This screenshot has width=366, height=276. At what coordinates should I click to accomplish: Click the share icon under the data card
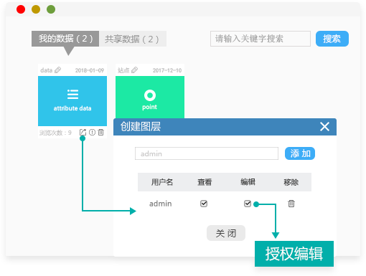(83, 132)
